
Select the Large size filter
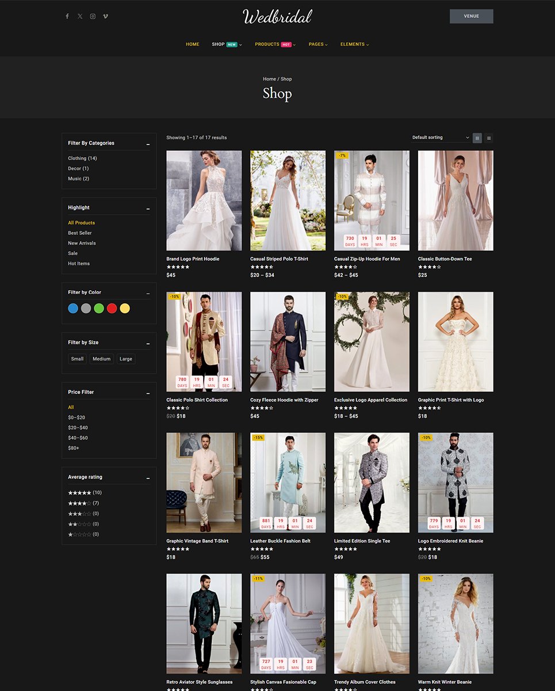coord(126,359)
